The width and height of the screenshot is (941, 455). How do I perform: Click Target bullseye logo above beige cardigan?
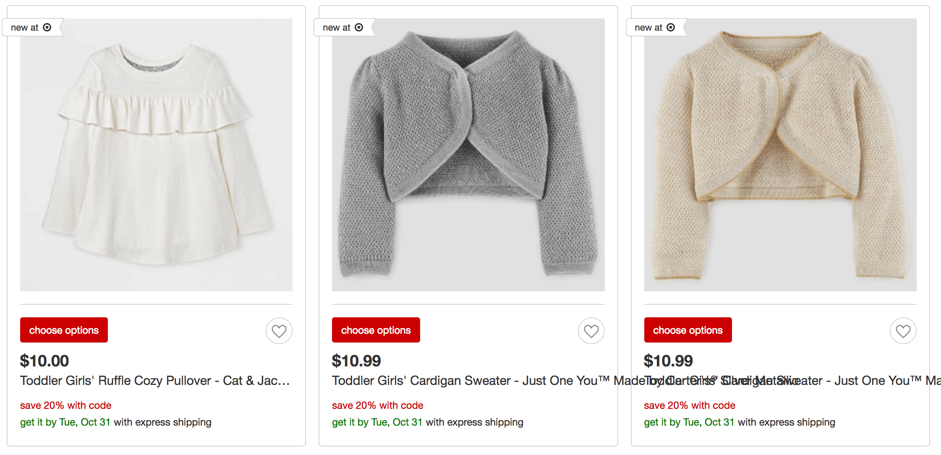671,27
